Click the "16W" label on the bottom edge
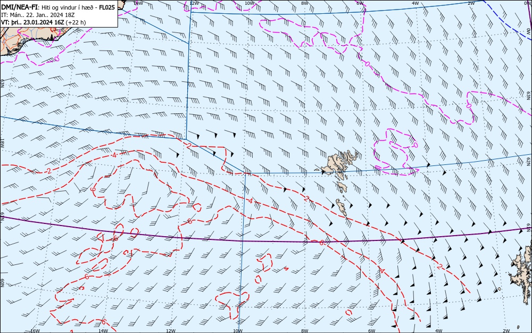 click(35, 331)
